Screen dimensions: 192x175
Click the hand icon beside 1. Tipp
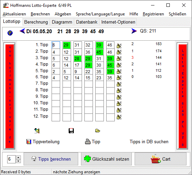[x=119, y=46]
